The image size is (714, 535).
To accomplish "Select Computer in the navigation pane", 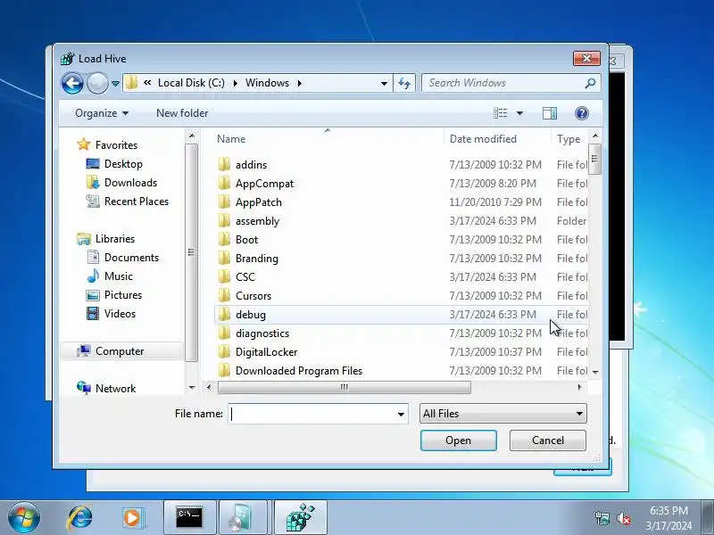I will tap(120, 351).
